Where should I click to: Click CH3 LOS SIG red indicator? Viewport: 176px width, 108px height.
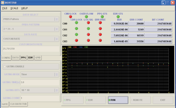point(88,40)
